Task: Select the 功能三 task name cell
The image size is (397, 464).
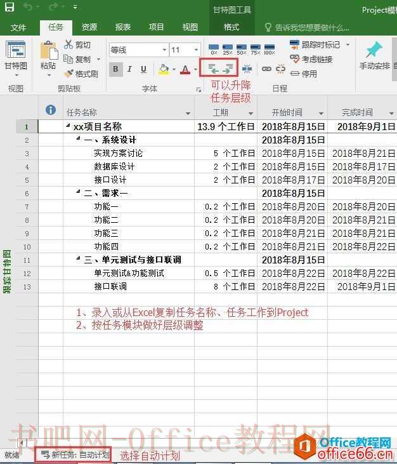Action: (129, 233)
